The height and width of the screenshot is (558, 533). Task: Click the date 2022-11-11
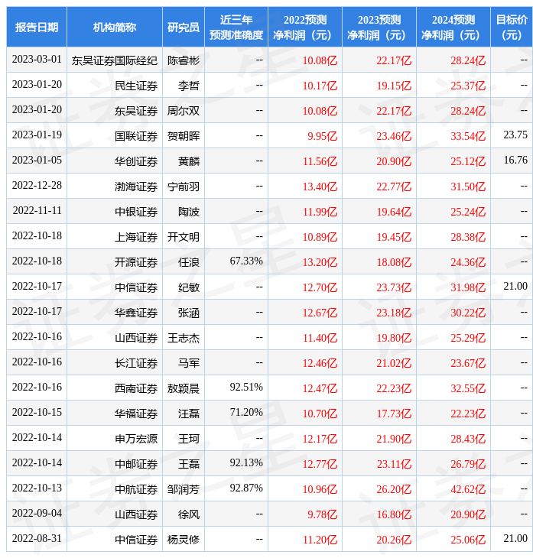37,211
